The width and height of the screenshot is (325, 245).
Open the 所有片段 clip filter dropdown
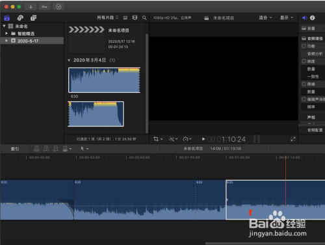108,18
